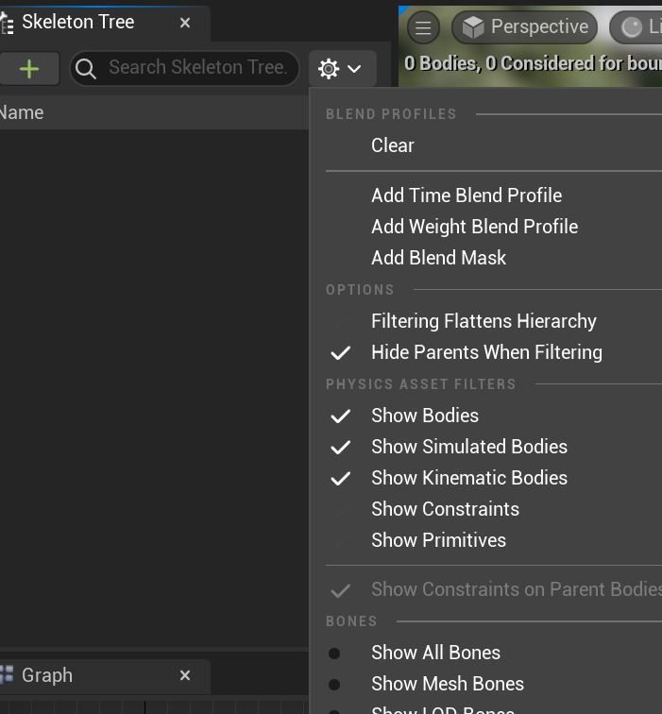
Task: Select the Skeleton Tree tab
Action: pos(77,22)
